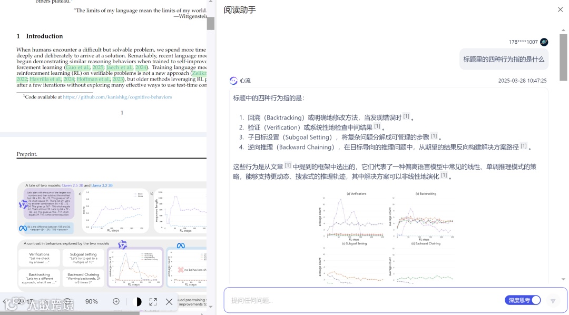Screen dimensions: 569x315
Task: Click the send message arrow icon
Action: (553, 300)
